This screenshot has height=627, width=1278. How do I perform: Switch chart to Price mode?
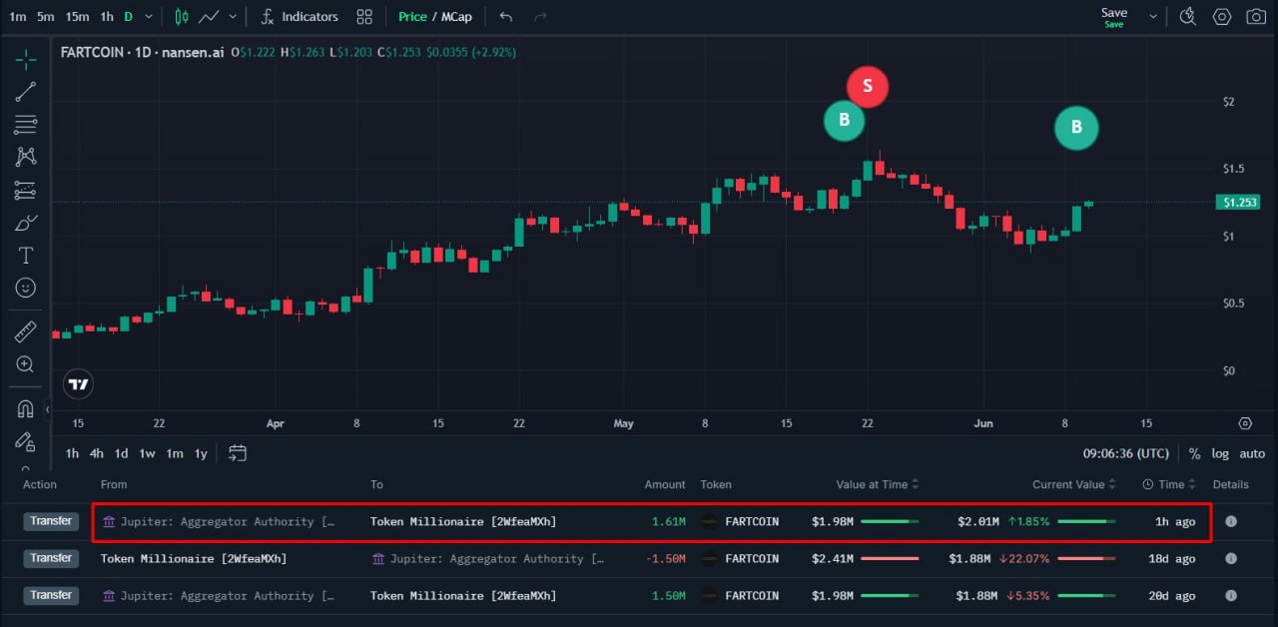point(412,17)
